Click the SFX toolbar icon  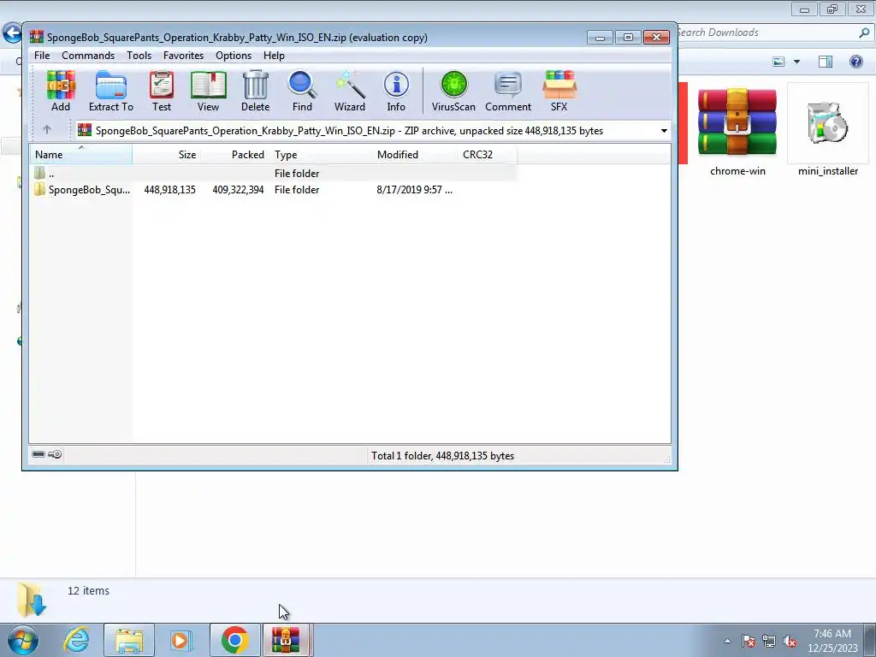coord(559,91)
